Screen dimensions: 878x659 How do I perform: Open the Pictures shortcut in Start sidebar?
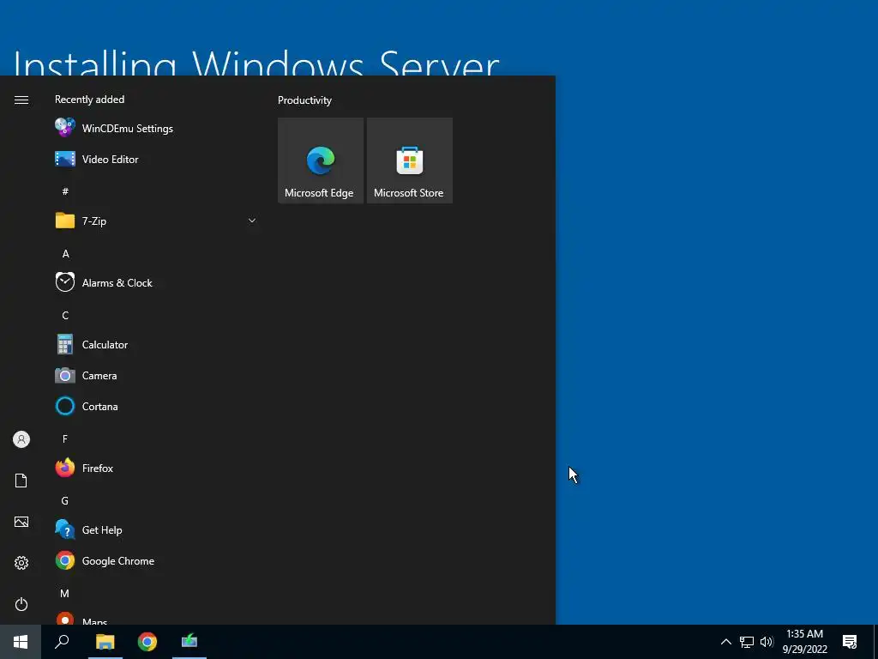[x=21, y=522]
